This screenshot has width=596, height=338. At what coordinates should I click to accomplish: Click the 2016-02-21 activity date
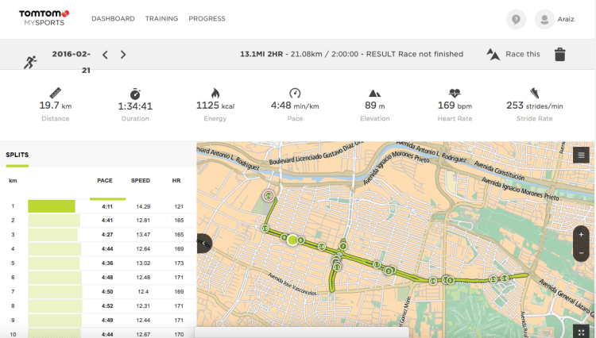tap(72, 62)
